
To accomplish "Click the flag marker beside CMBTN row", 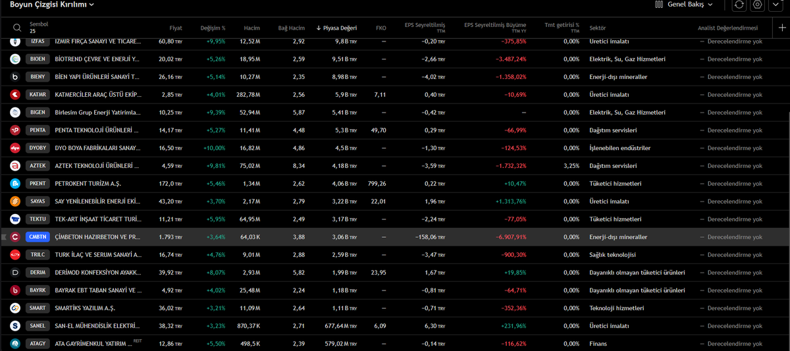I will tap(4, 237).
